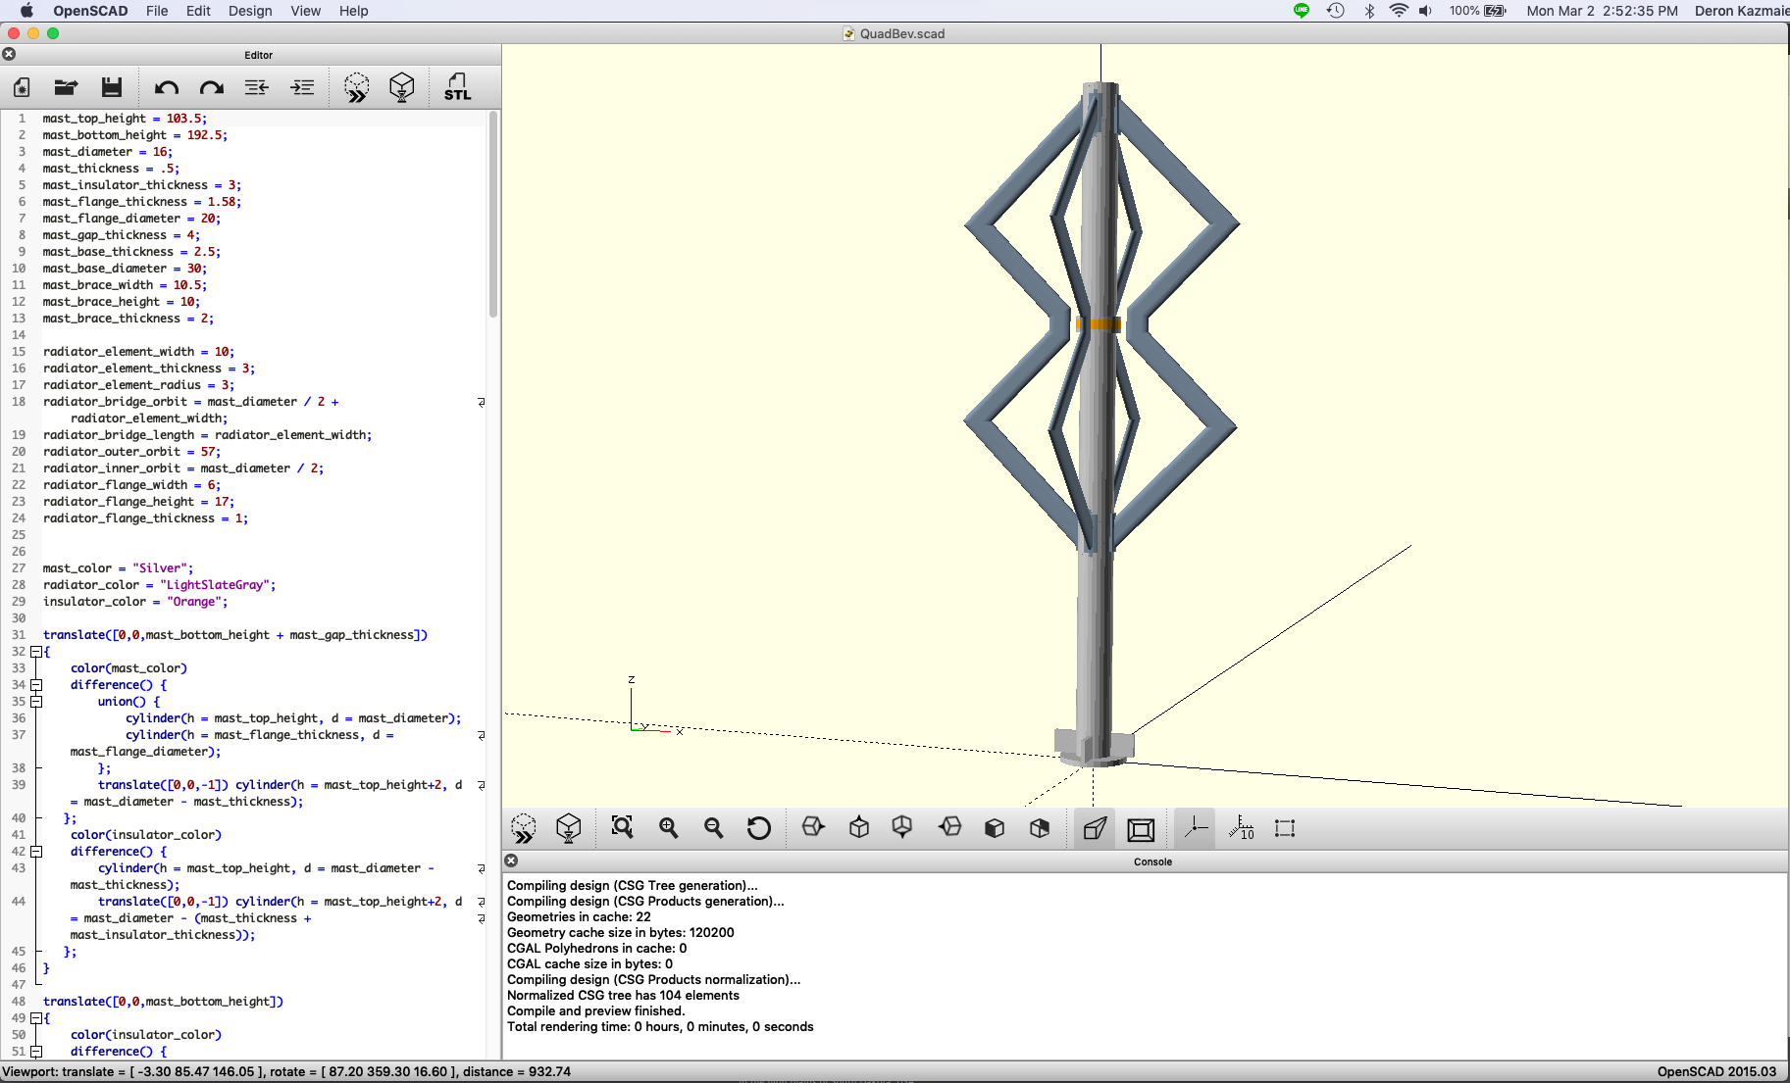This screenshot has width=1790, height=1083.
Task: Click the View All magnifier icon
Action: (x=622, y=828)
